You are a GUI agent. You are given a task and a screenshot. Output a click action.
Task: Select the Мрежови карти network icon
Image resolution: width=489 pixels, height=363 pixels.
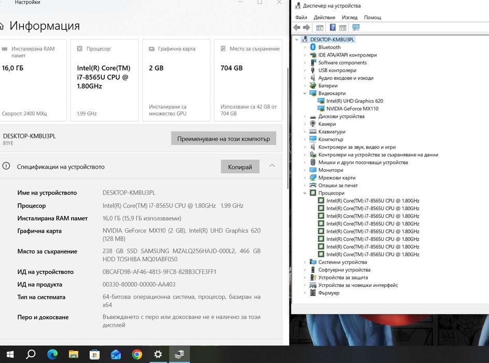coord(313,177)
